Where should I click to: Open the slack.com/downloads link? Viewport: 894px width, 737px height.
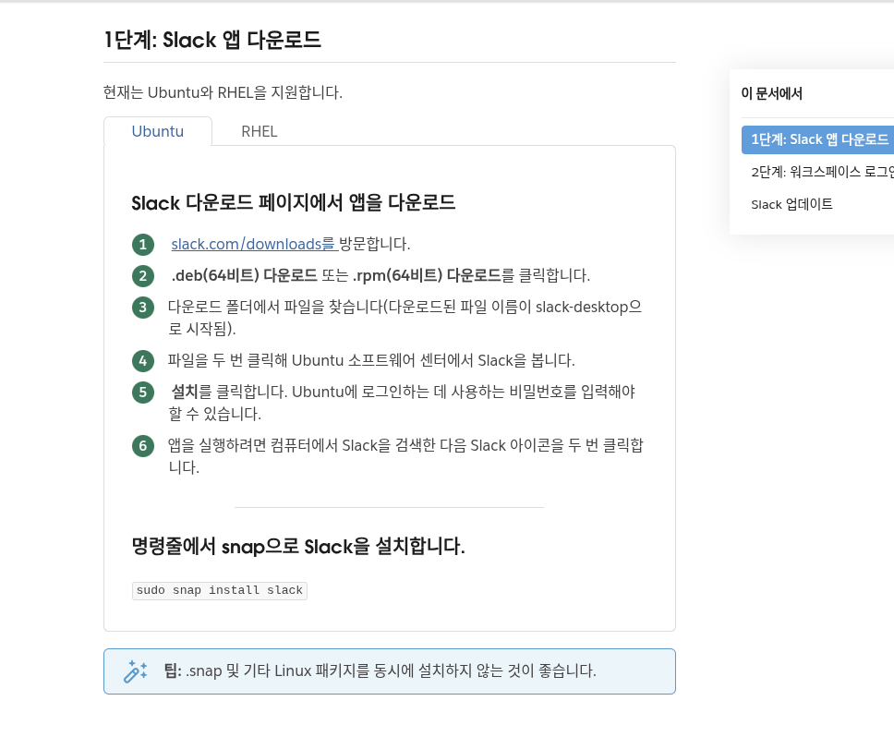click(255, 244)
